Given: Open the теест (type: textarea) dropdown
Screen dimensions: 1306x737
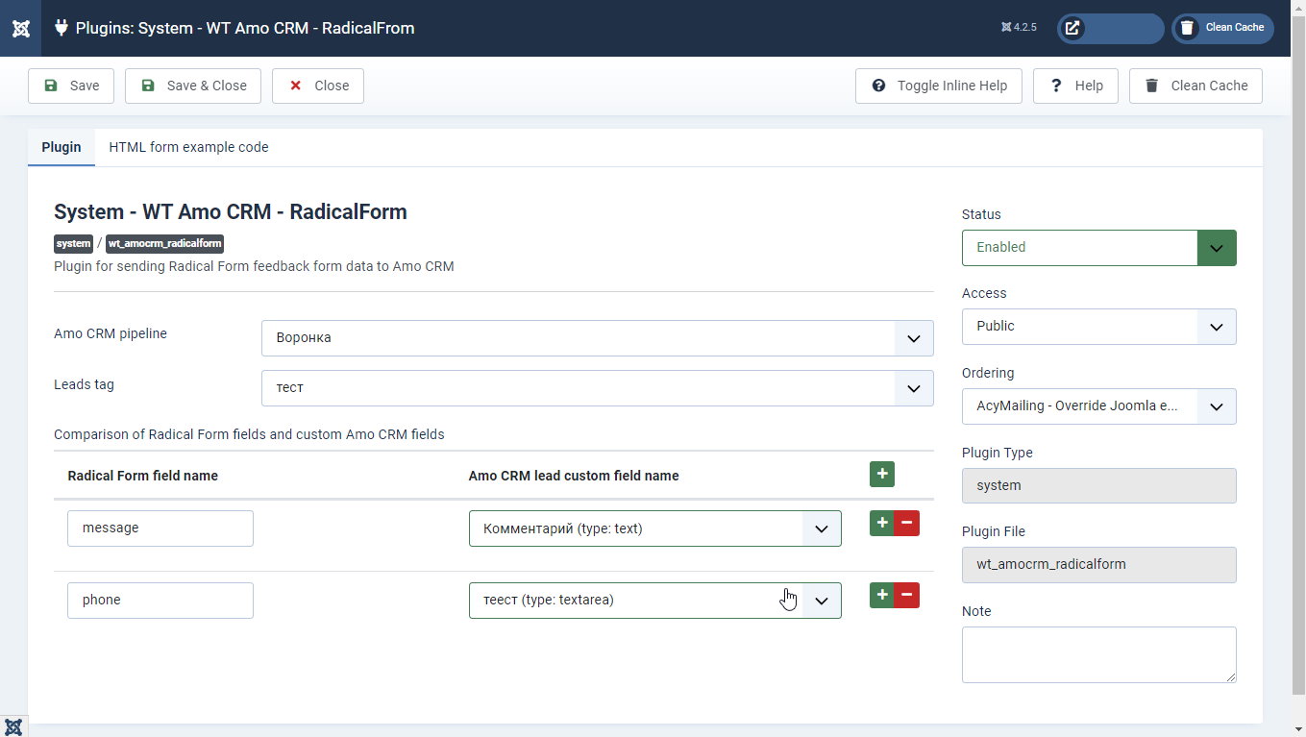Looking at the screenshot, I should coord(654,601).
